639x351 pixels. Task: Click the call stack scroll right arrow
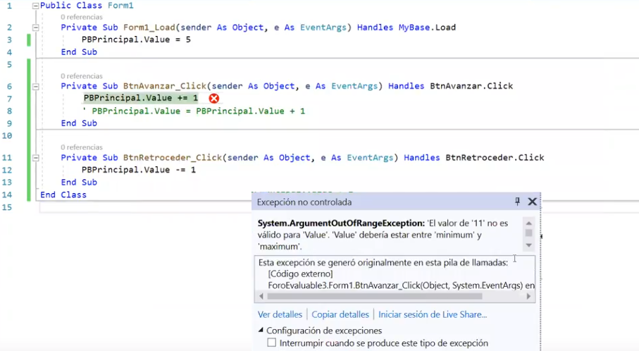click(528, 296)
